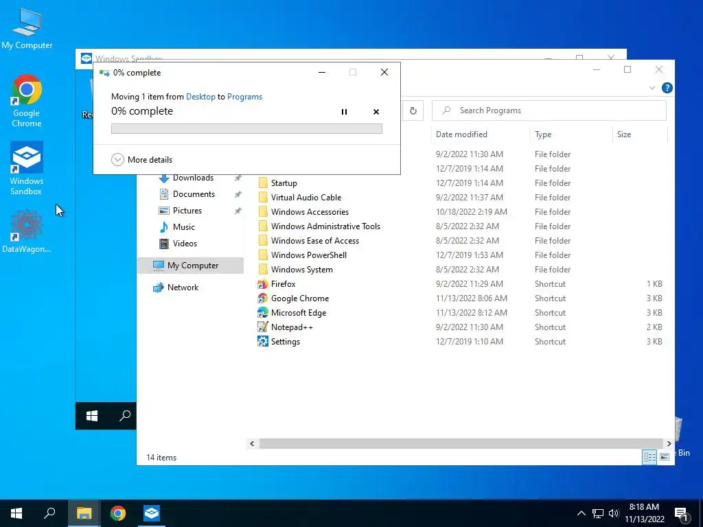Screen dimensions: 703x527
Task: Open Explorer help question mark icon
Action: click(667, 88)
